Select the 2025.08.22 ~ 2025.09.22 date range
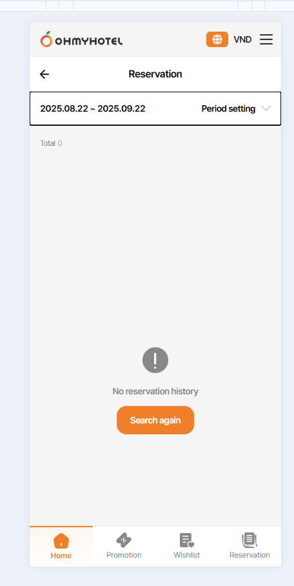 pos(93,109)
